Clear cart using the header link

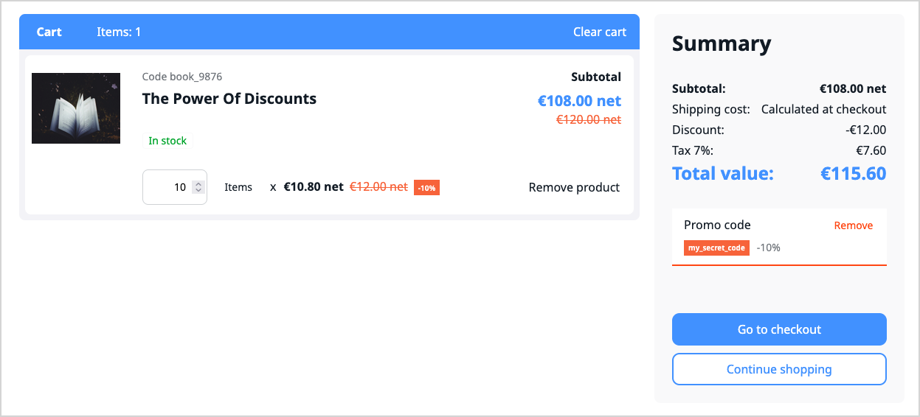coord(599,32)
